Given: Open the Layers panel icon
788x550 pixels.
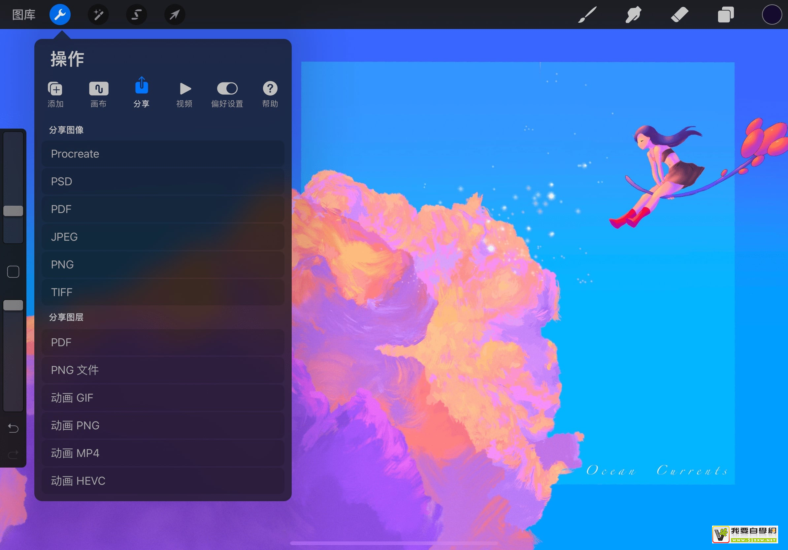Looking at the screenshot, I should coord(726,15).
